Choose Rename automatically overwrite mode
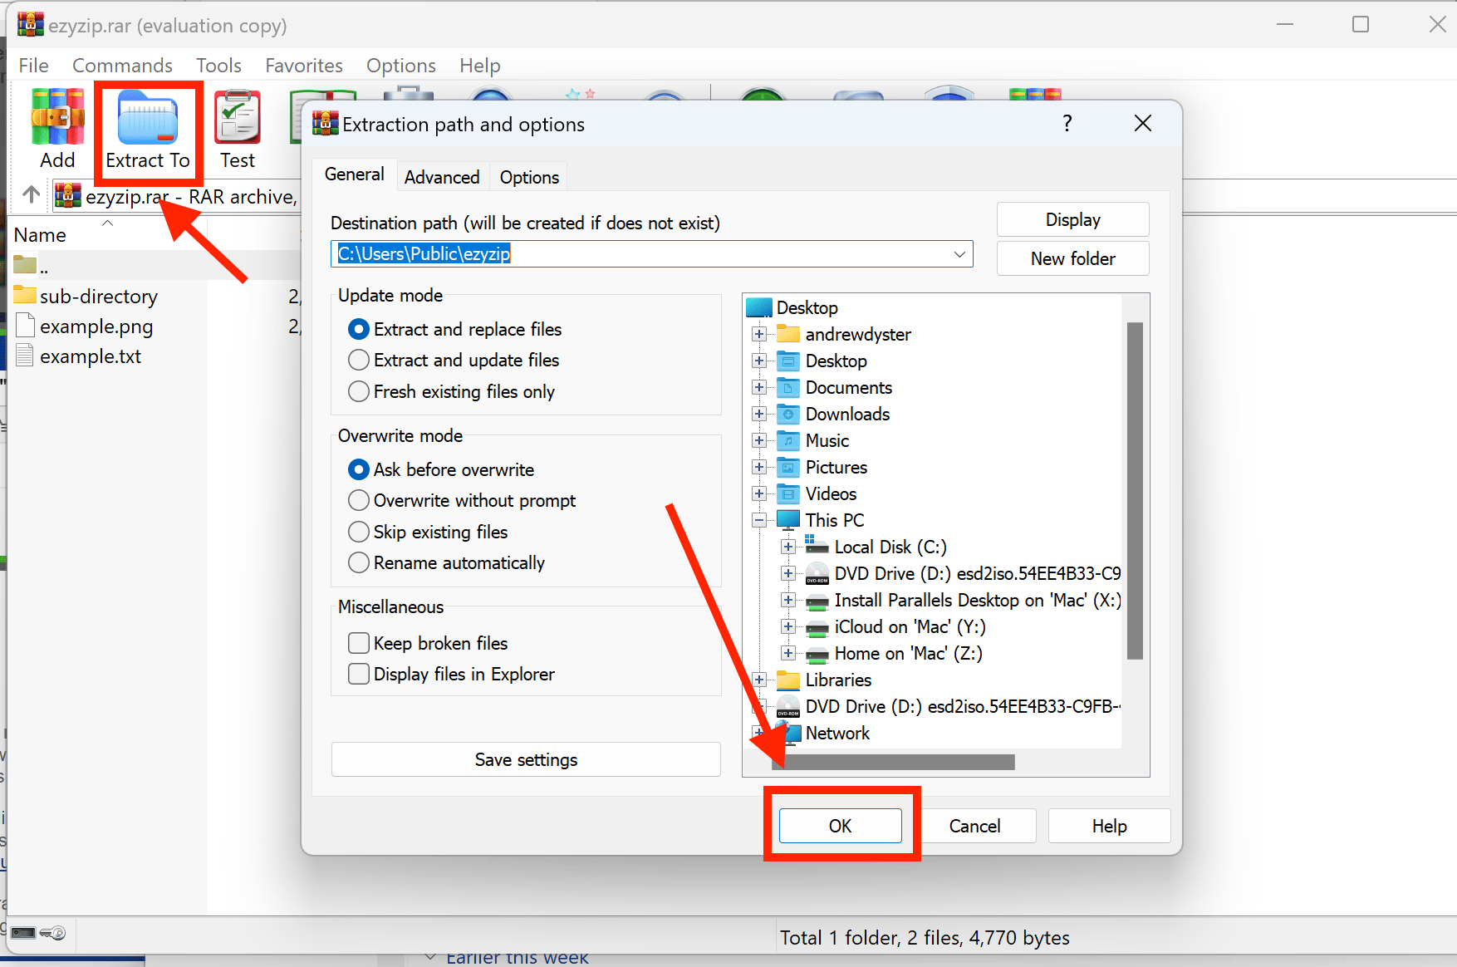1457x967 pixels. pyautogui.click(x=358, y=562)
